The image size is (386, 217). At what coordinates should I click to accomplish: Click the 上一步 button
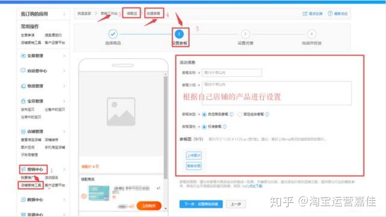pyautogui.click(x=236, y=204)
